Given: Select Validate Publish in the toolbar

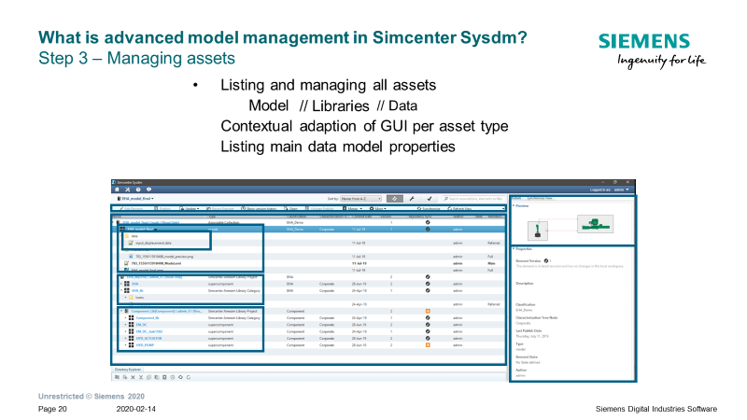Looking at the screenshot, I should click(x=319, y=208).
